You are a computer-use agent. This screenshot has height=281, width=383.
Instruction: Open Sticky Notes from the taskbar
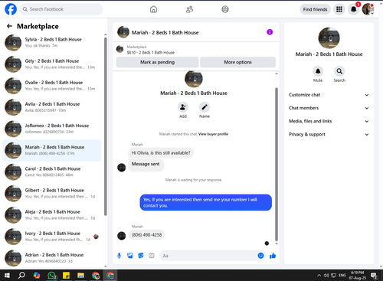tap(66, 276)
